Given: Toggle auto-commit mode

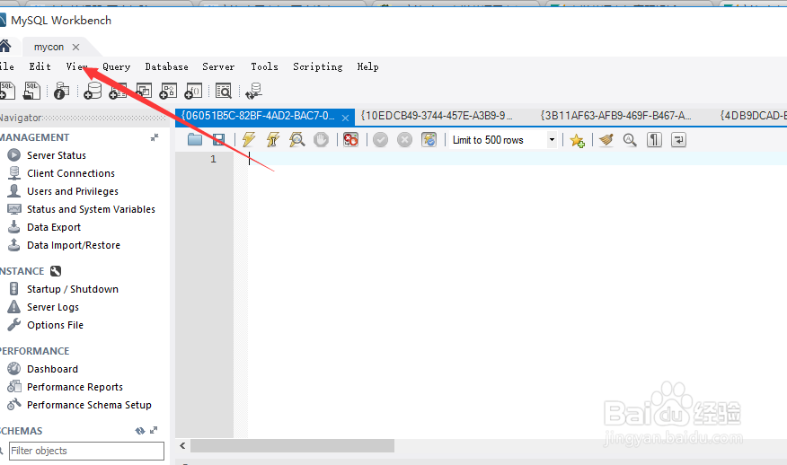Looking at the screenshot, I should [429, 139].
